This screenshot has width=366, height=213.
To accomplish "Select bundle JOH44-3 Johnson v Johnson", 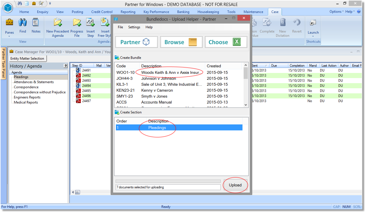I will tap(179, 78).
